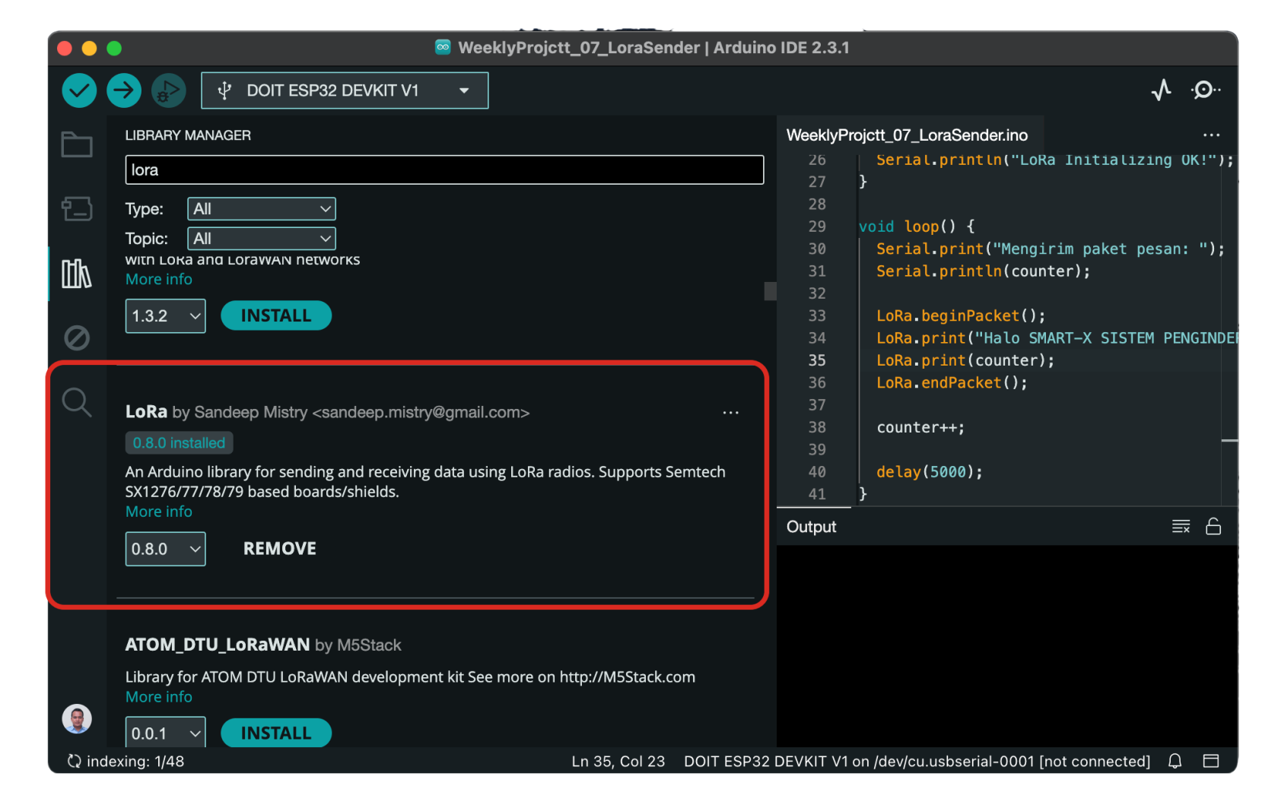Open the Debug sidebar icon

(x=77, y=337)
